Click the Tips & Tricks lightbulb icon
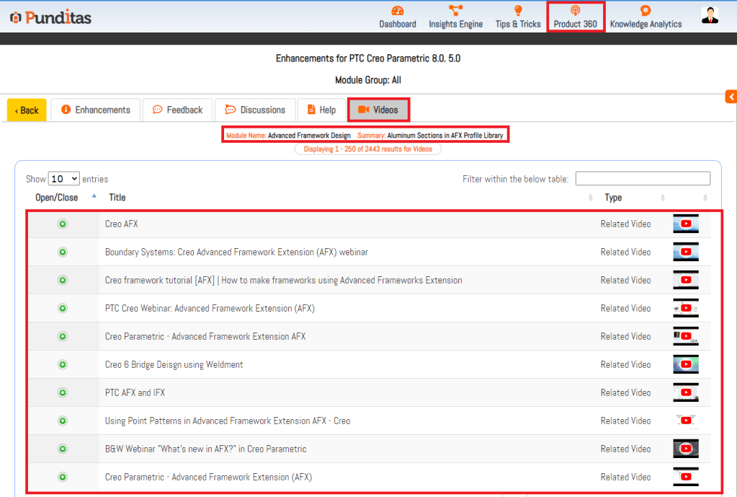The image size is (737, 497). pyautogui.click(x=517, y=12)
